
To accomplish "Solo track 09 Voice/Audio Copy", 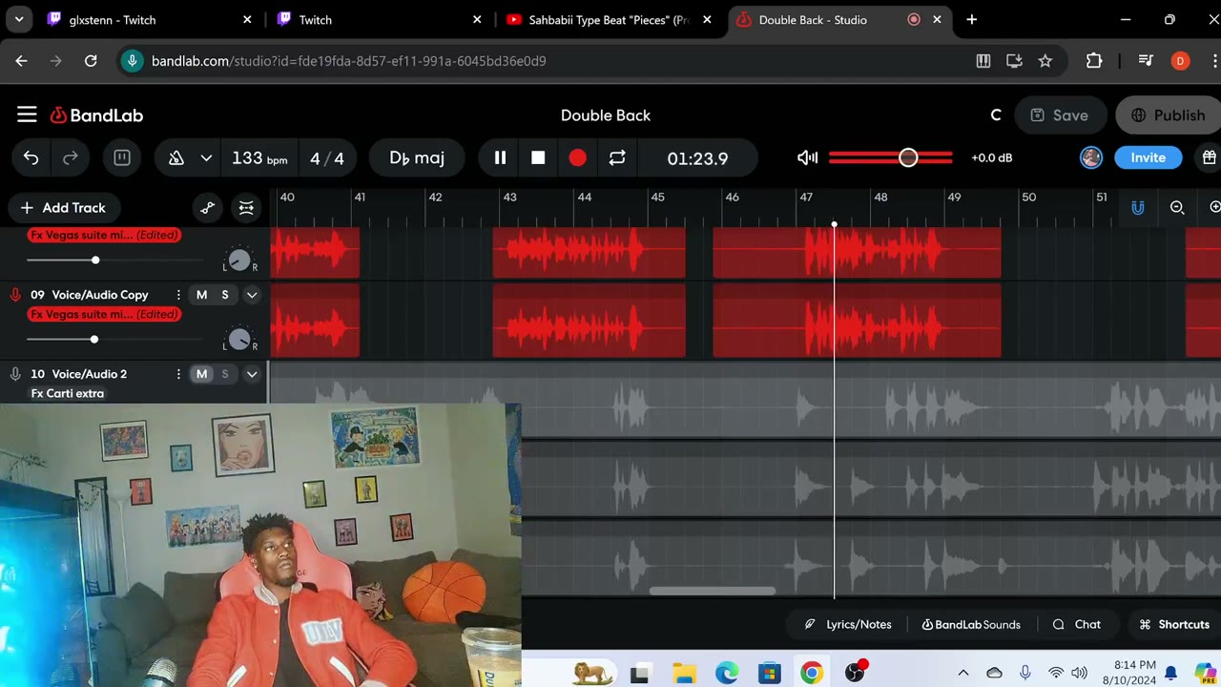I will click(225, 295).
